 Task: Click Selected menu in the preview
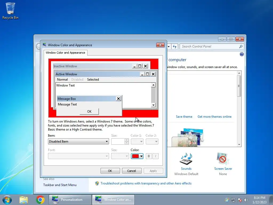click(x=93, y=80)
